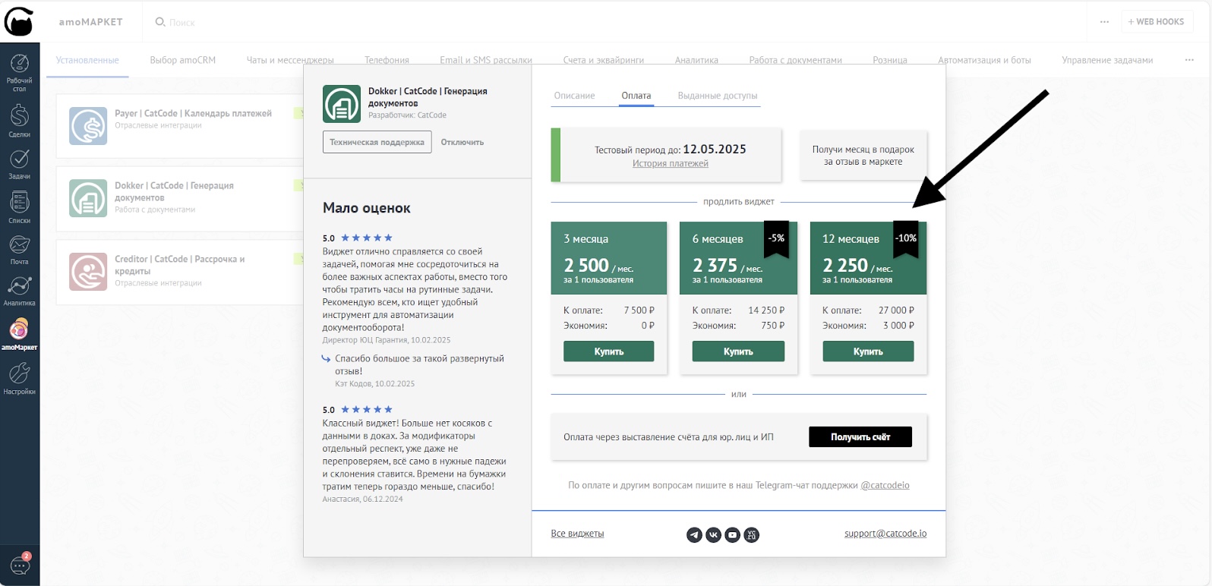
Task: Select the Телефония category tab
Action: point(387,60)
